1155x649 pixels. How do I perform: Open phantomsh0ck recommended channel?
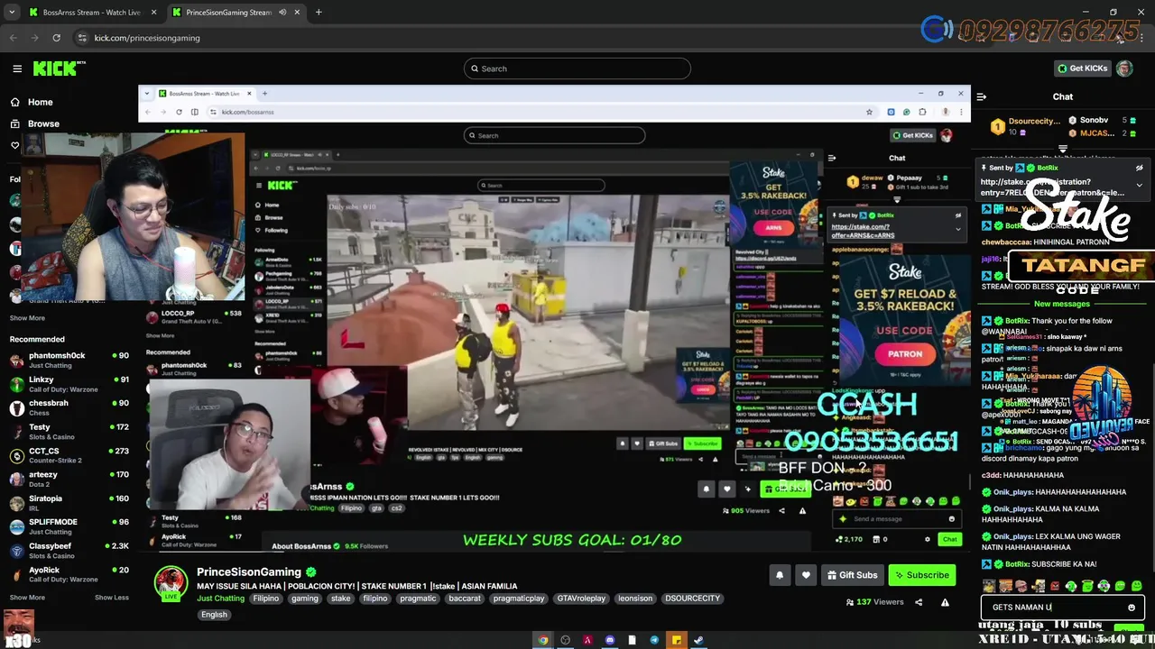69,360
